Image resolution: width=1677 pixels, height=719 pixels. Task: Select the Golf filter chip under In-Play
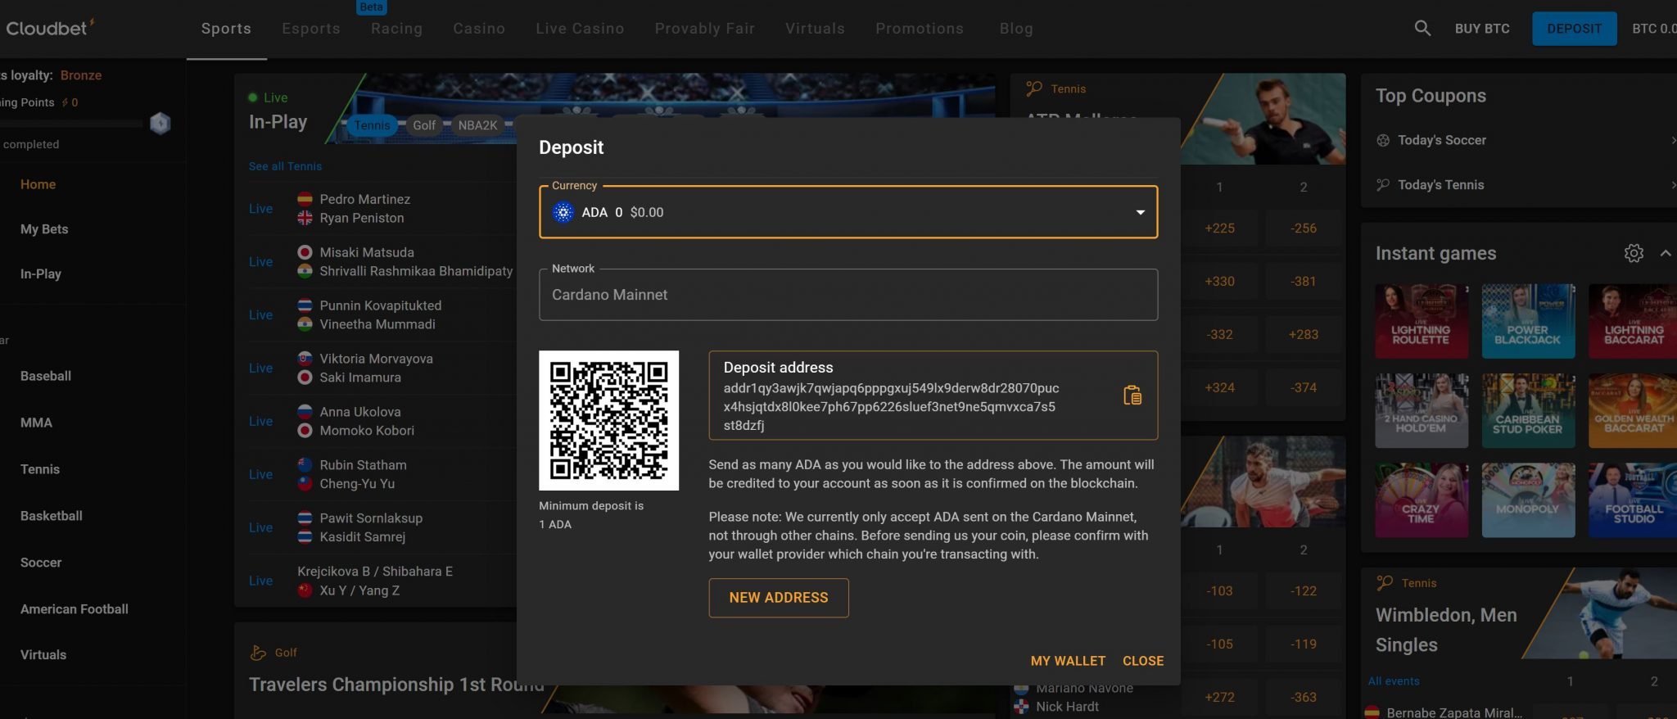(x=424, y=125)
